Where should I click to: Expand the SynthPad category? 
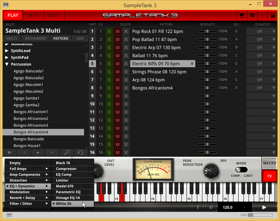click(7, 58)
